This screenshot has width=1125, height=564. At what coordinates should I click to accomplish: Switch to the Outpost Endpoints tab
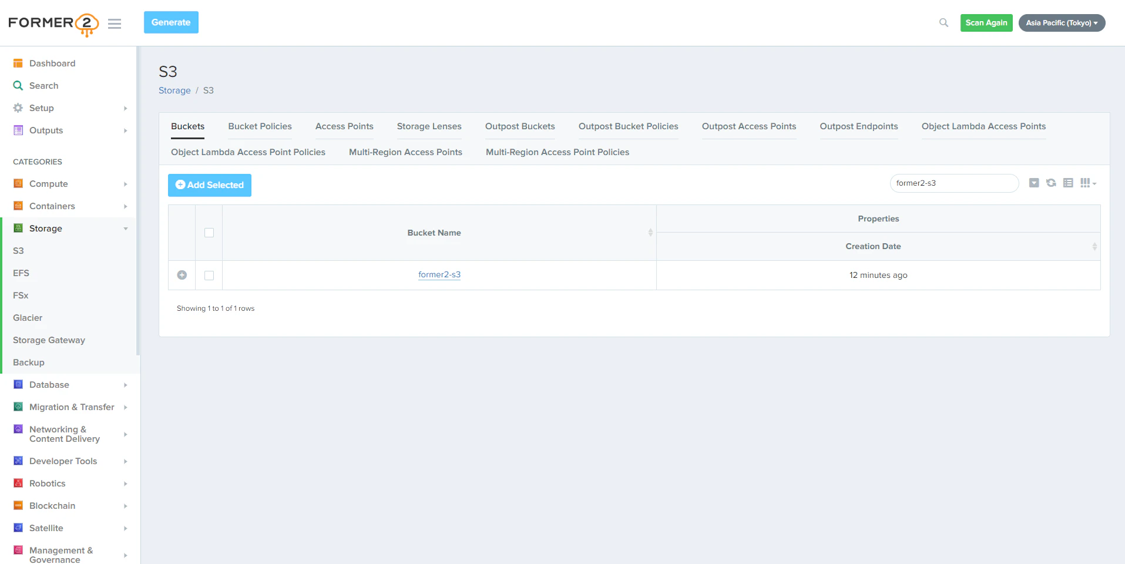pos(859,126)
